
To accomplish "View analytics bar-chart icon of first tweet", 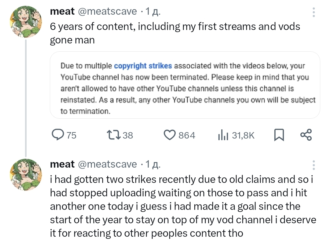I will coord(223,135).
